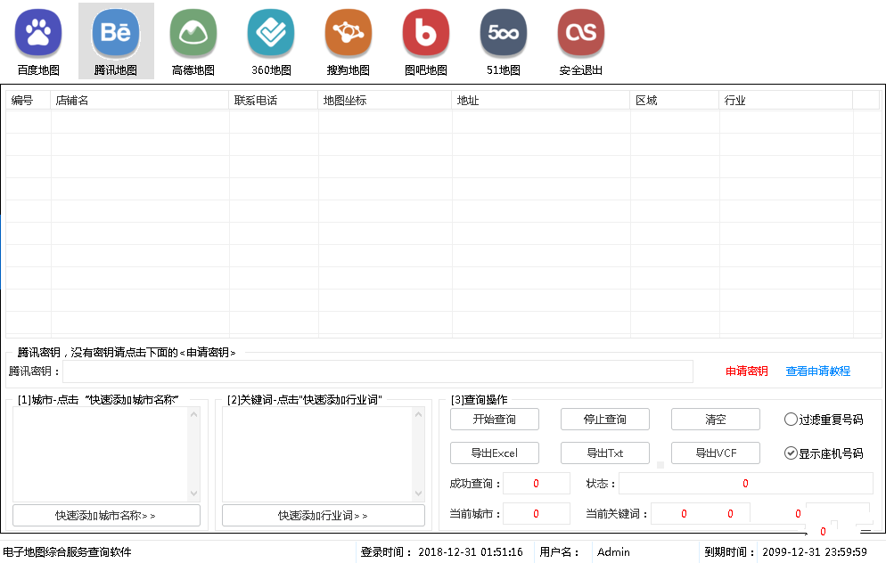Click the 电子地图综合服务查询软件 status text
Viewport: 886px width, 563px height.
click(67, 552)
